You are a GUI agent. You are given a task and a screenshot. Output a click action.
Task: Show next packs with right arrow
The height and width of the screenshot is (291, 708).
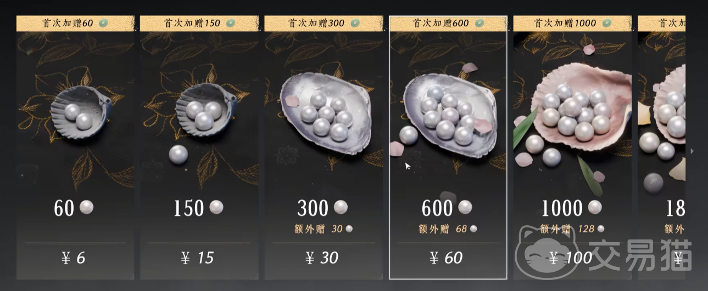click(692, 151)
